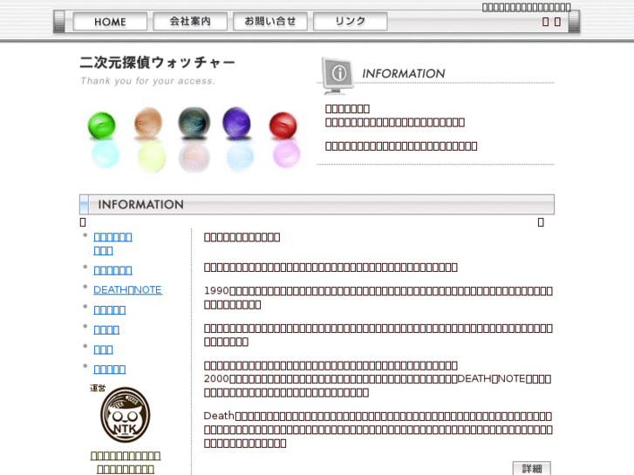
Task: Click the paragraph beginning with 1990
Action: click(x=378, y=297)
